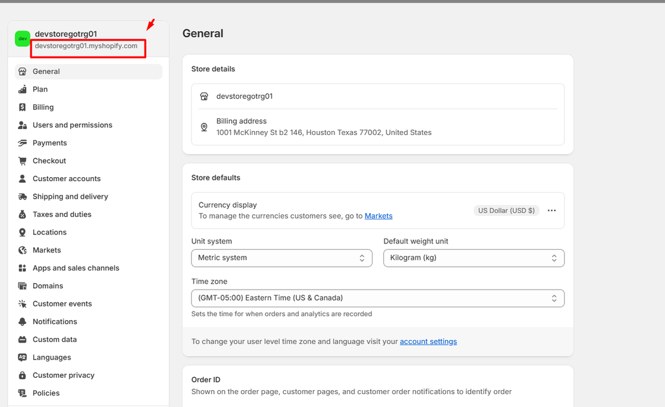
Task: Click the Locations pin icon in sidebar
Action: (23, 232)
